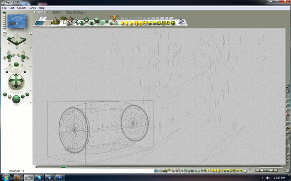Switch to the Edit palette
This screenshot has width=291, height=181.
56,12
